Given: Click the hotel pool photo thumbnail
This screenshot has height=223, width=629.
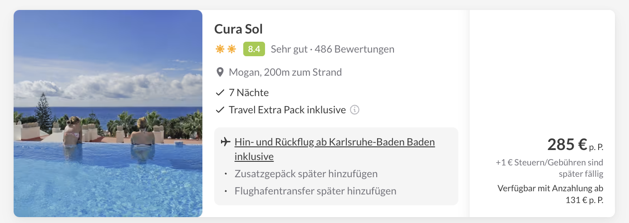Looking at the screenshot, I should click(x=108, y=113).
